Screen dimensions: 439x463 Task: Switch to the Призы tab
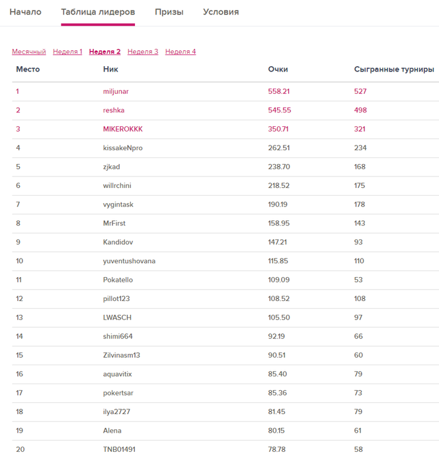[x=169, y=12]
